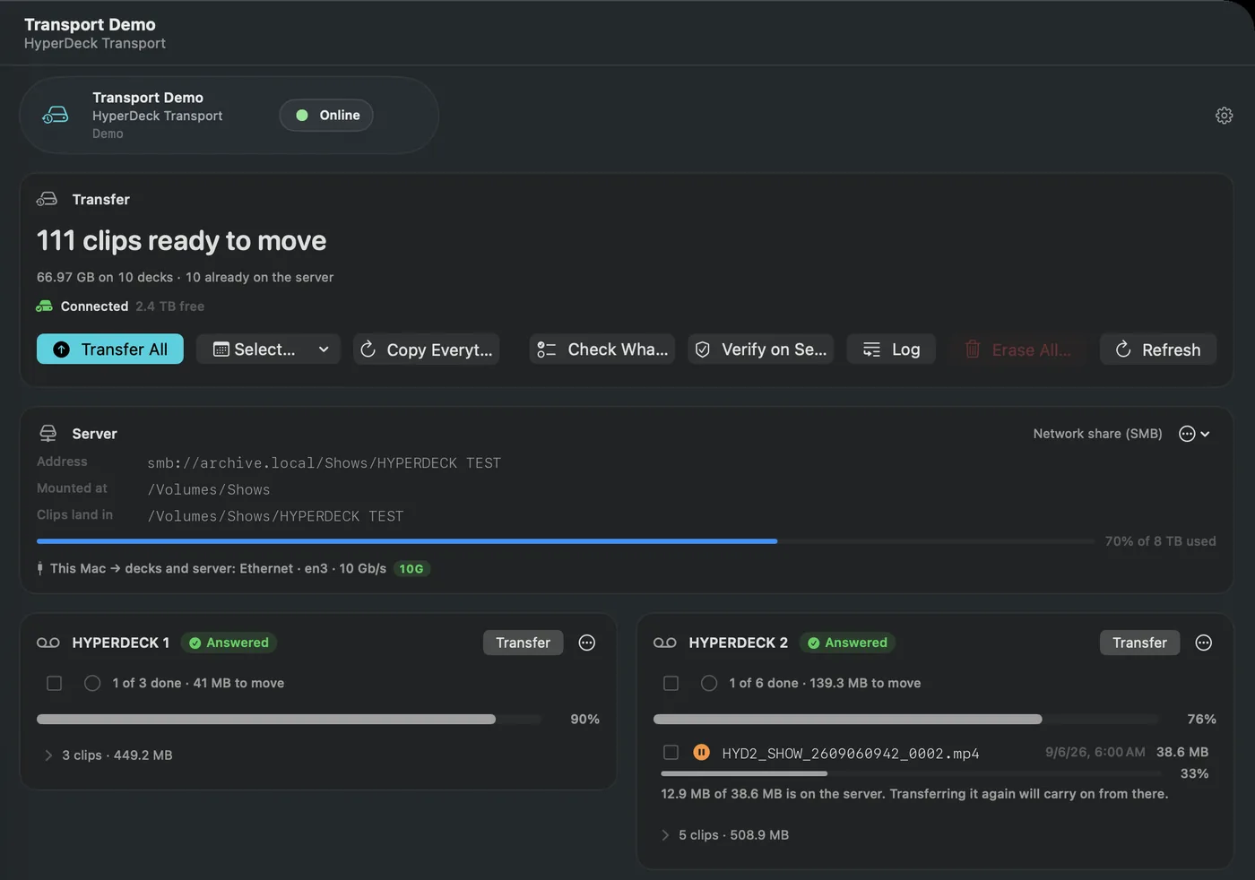This screenshot has width=1255, height=880.
Task: Click the 2.4 TB free label
Action: click(x=170, y=306)
